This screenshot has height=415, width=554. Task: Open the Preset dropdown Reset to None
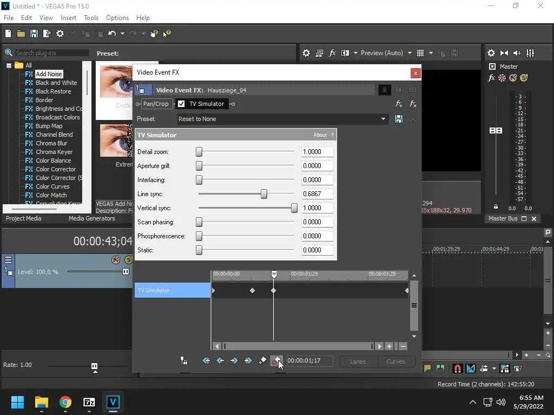pos(282,119)
